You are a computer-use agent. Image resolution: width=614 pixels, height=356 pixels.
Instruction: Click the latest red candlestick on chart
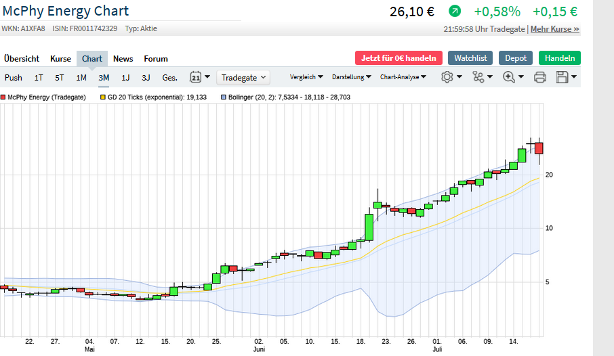click(x=539, y=148)
